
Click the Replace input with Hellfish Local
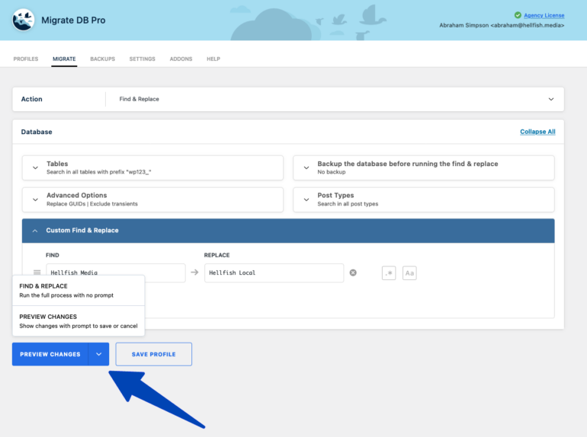(274, 273)
